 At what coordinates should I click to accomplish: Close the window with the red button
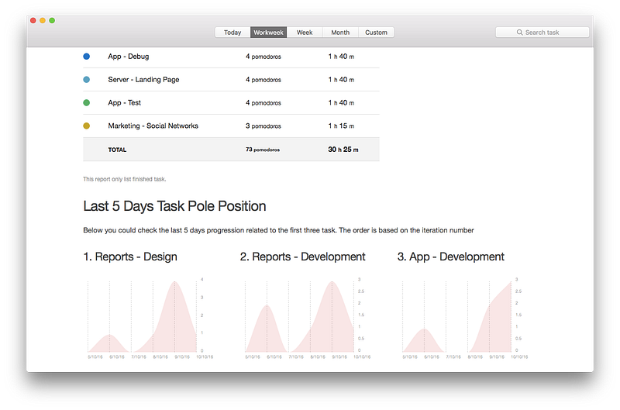click(x=33, y=21)
